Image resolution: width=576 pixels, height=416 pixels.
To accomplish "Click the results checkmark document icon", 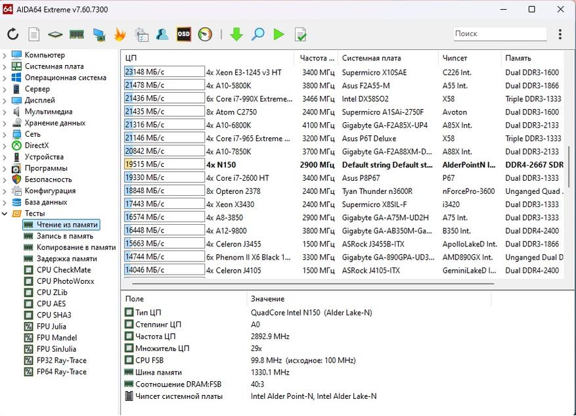I will (301, 35).
